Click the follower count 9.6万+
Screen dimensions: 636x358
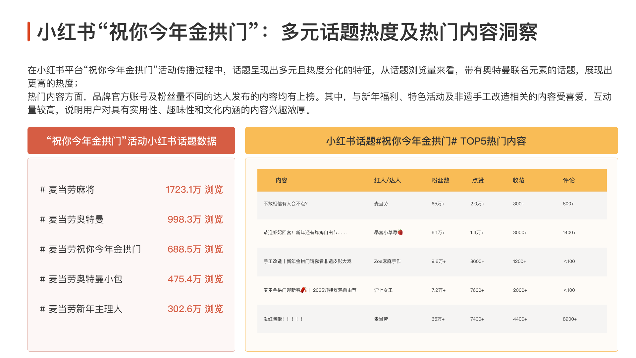click(x=439, y=261)
